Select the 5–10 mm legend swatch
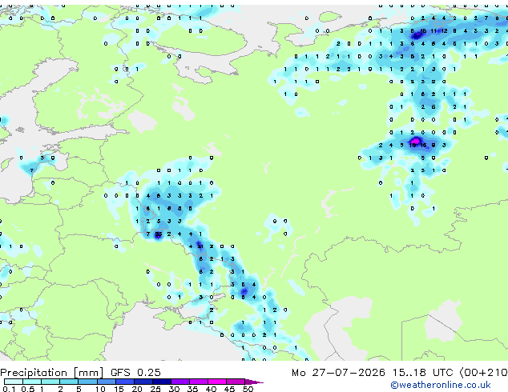Viewport: 508px width, 392px height. [87, 382]
